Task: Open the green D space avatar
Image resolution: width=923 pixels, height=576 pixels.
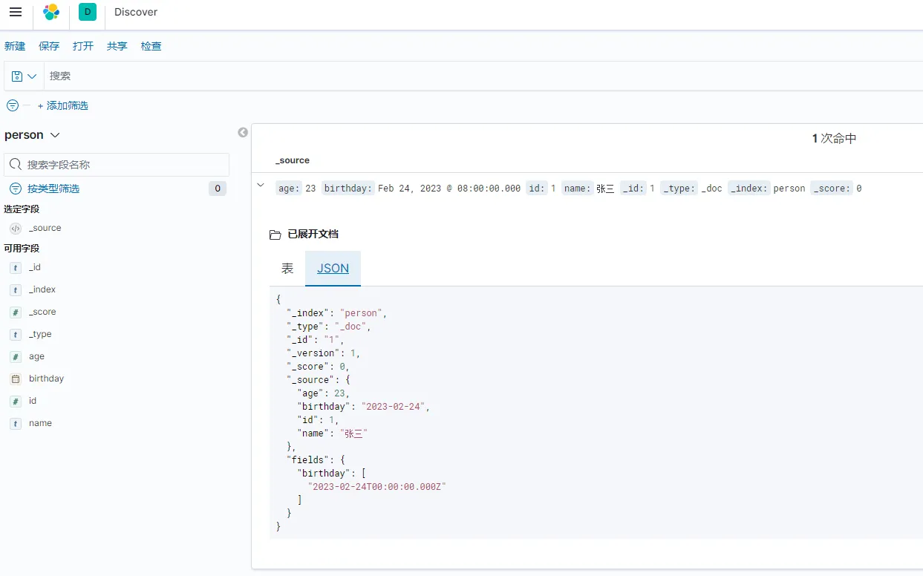Action: pyautogui.click(x=88, y=12)
